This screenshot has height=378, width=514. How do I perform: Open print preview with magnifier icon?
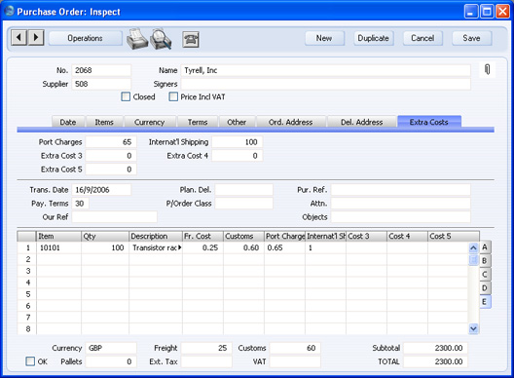161,39
